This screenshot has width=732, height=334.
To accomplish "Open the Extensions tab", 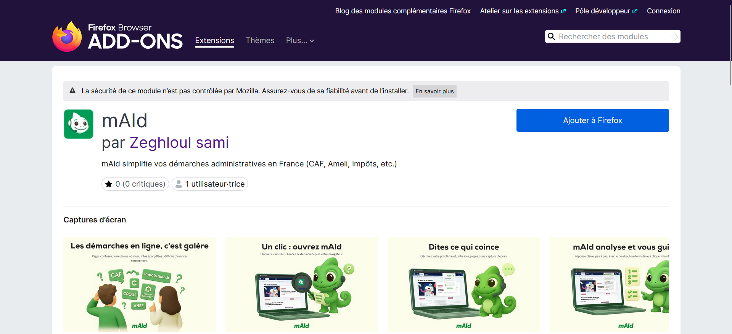I will click(214, 40).
